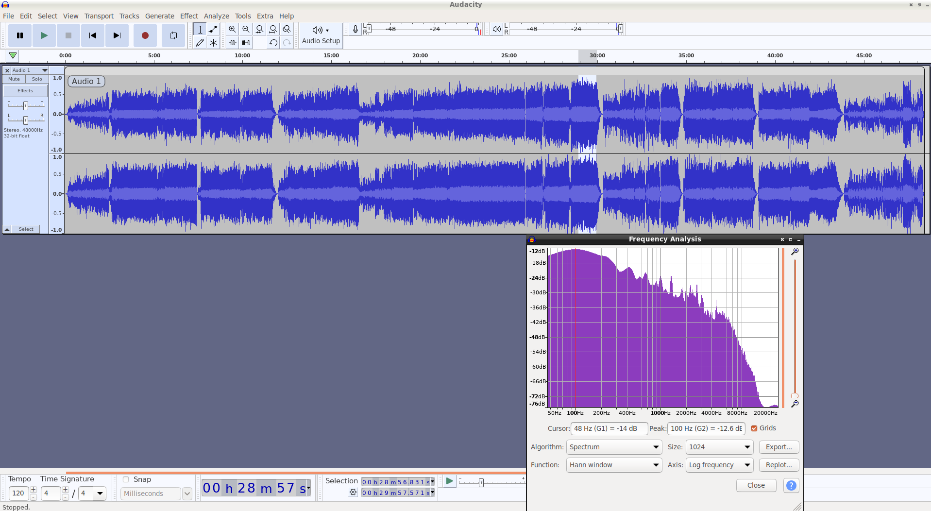Open the Axis Log frequency dropdown
The width and height of the screenshot is (931, 511).
point(719,465)
